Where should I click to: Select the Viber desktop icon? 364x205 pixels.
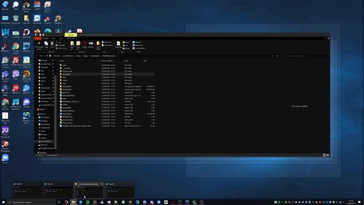[16, 75]
